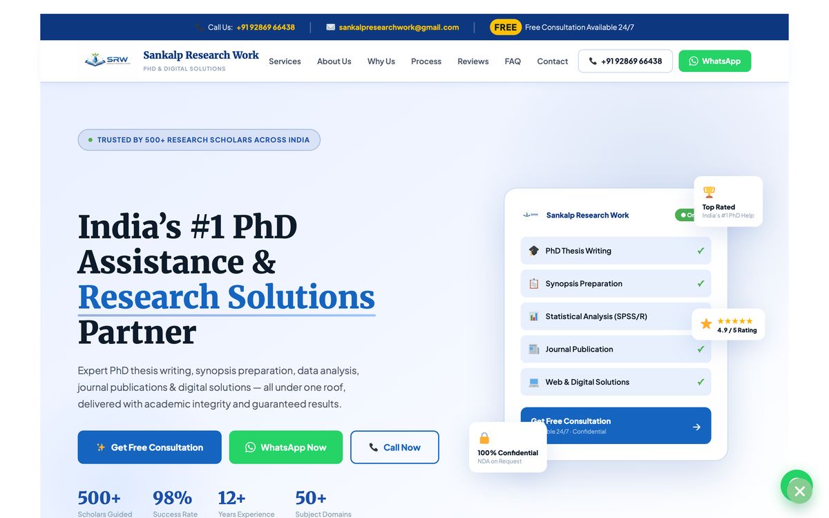This screenshot has width=829, height=518.
Task: Click the lock icon on 100% Confidential badge
Action: pos(484,438)
